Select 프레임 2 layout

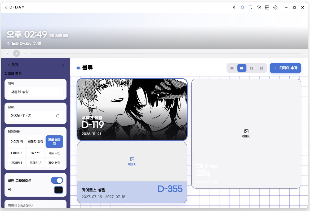(36, 163)
